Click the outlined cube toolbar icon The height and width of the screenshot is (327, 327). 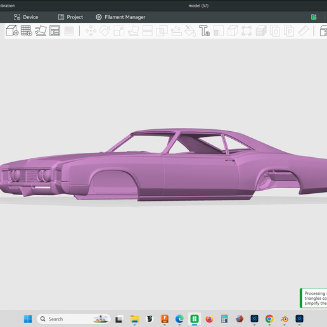click(x=233, y=31)
